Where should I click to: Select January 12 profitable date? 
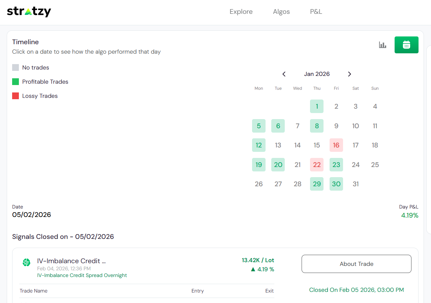[259, 145]
